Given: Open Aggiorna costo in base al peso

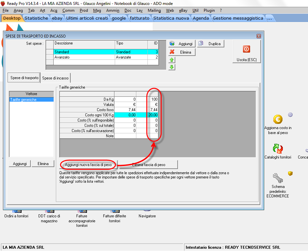Looking at the screenshot, I should [278, 125].
